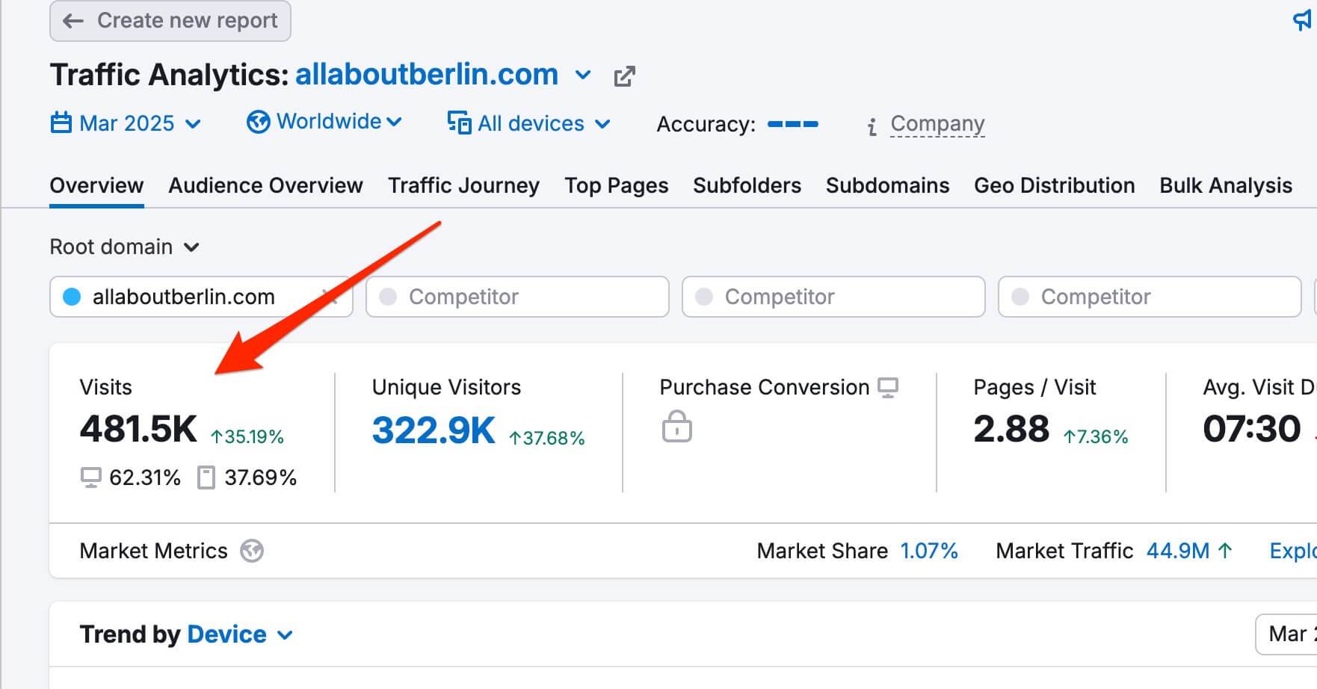Open the Worldwide region dropdown
This screenshot has height=689, width=1317.
324,122
